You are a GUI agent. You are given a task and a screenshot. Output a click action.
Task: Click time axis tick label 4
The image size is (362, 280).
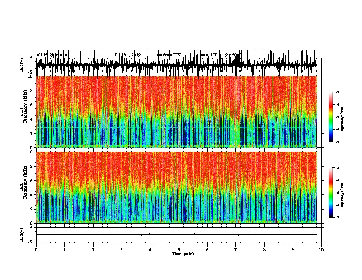click(150, 250)
